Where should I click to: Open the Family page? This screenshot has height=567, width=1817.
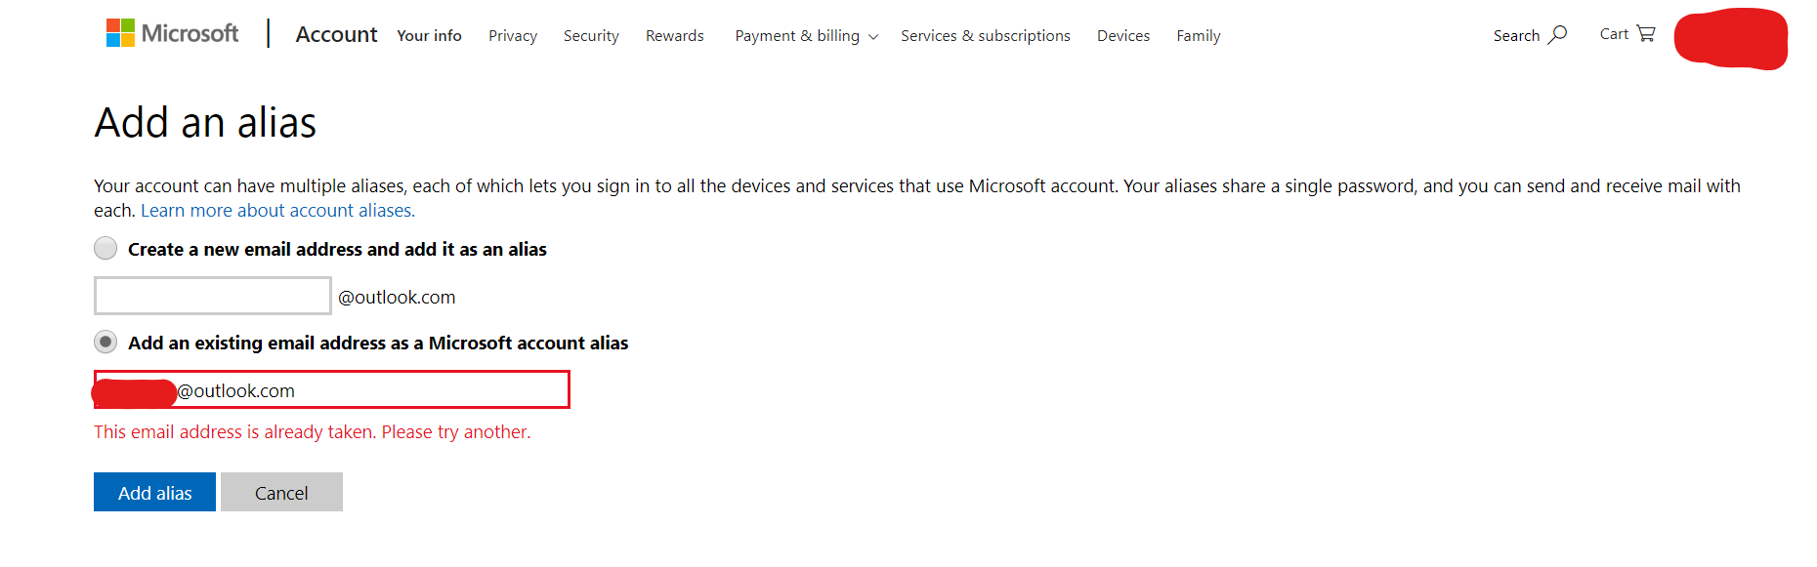point(1199,36)
